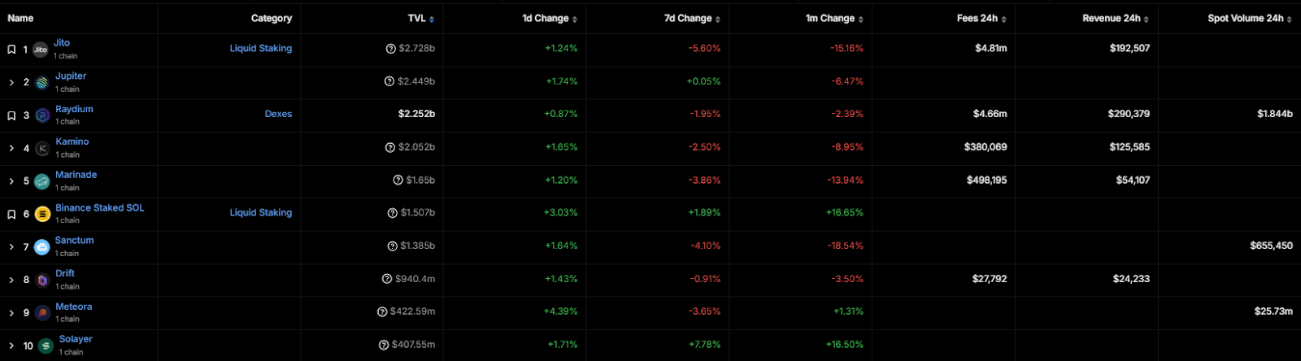Toggle the bookmark for Raydium
Image resolution: width=1301 pixels, height=361 pixels.
pyautogui.click(x=11, y=115)
